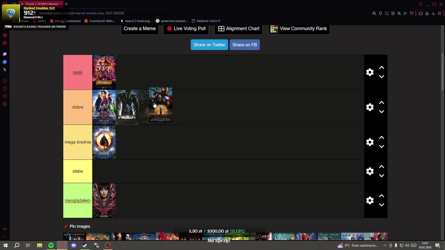Move the nieoglądałem tier down
This screenshot has width=445, height=250.
pos(381,205)
